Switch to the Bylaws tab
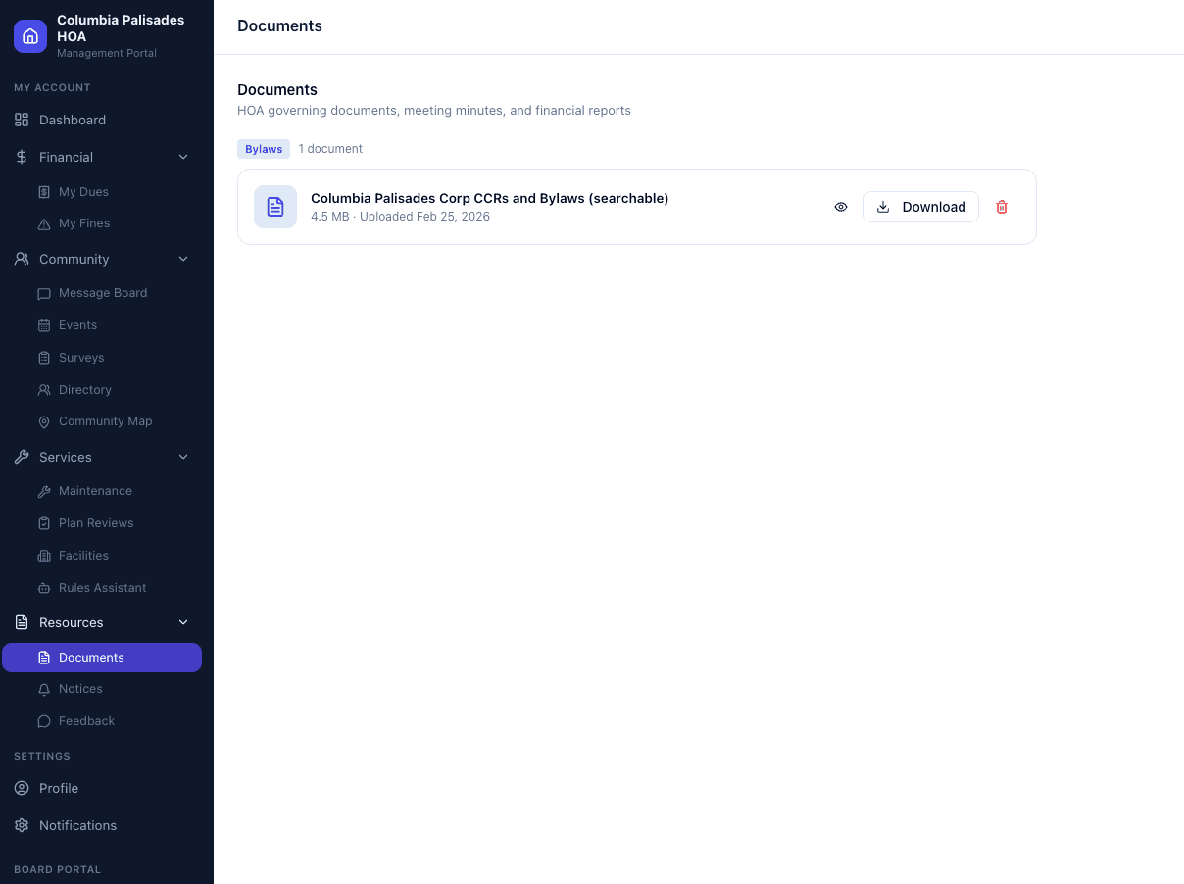1184x884 pixels. point(263,148)
